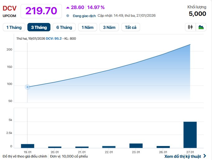Click the 14.97 % change value

pyautogui.click(x=96, y=7)
